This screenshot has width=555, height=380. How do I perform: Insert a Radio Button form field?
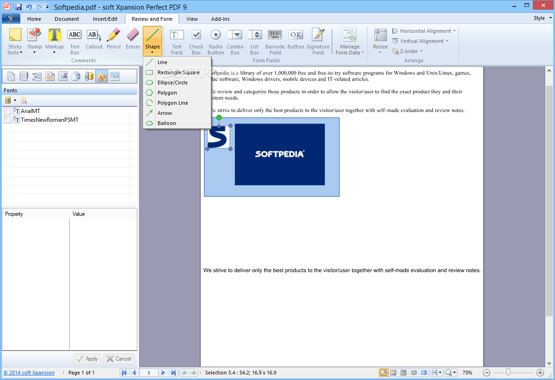click(x=215, y=41)
